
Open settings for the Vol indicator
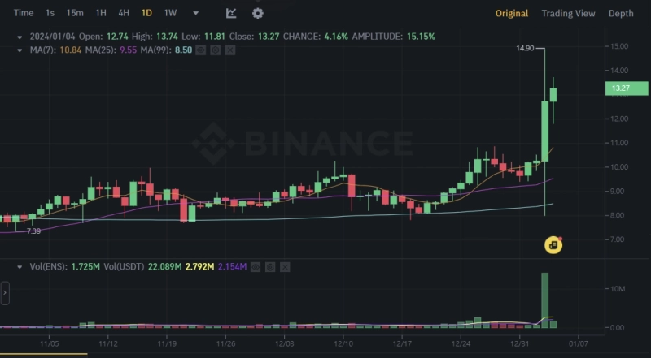point(269,266)
